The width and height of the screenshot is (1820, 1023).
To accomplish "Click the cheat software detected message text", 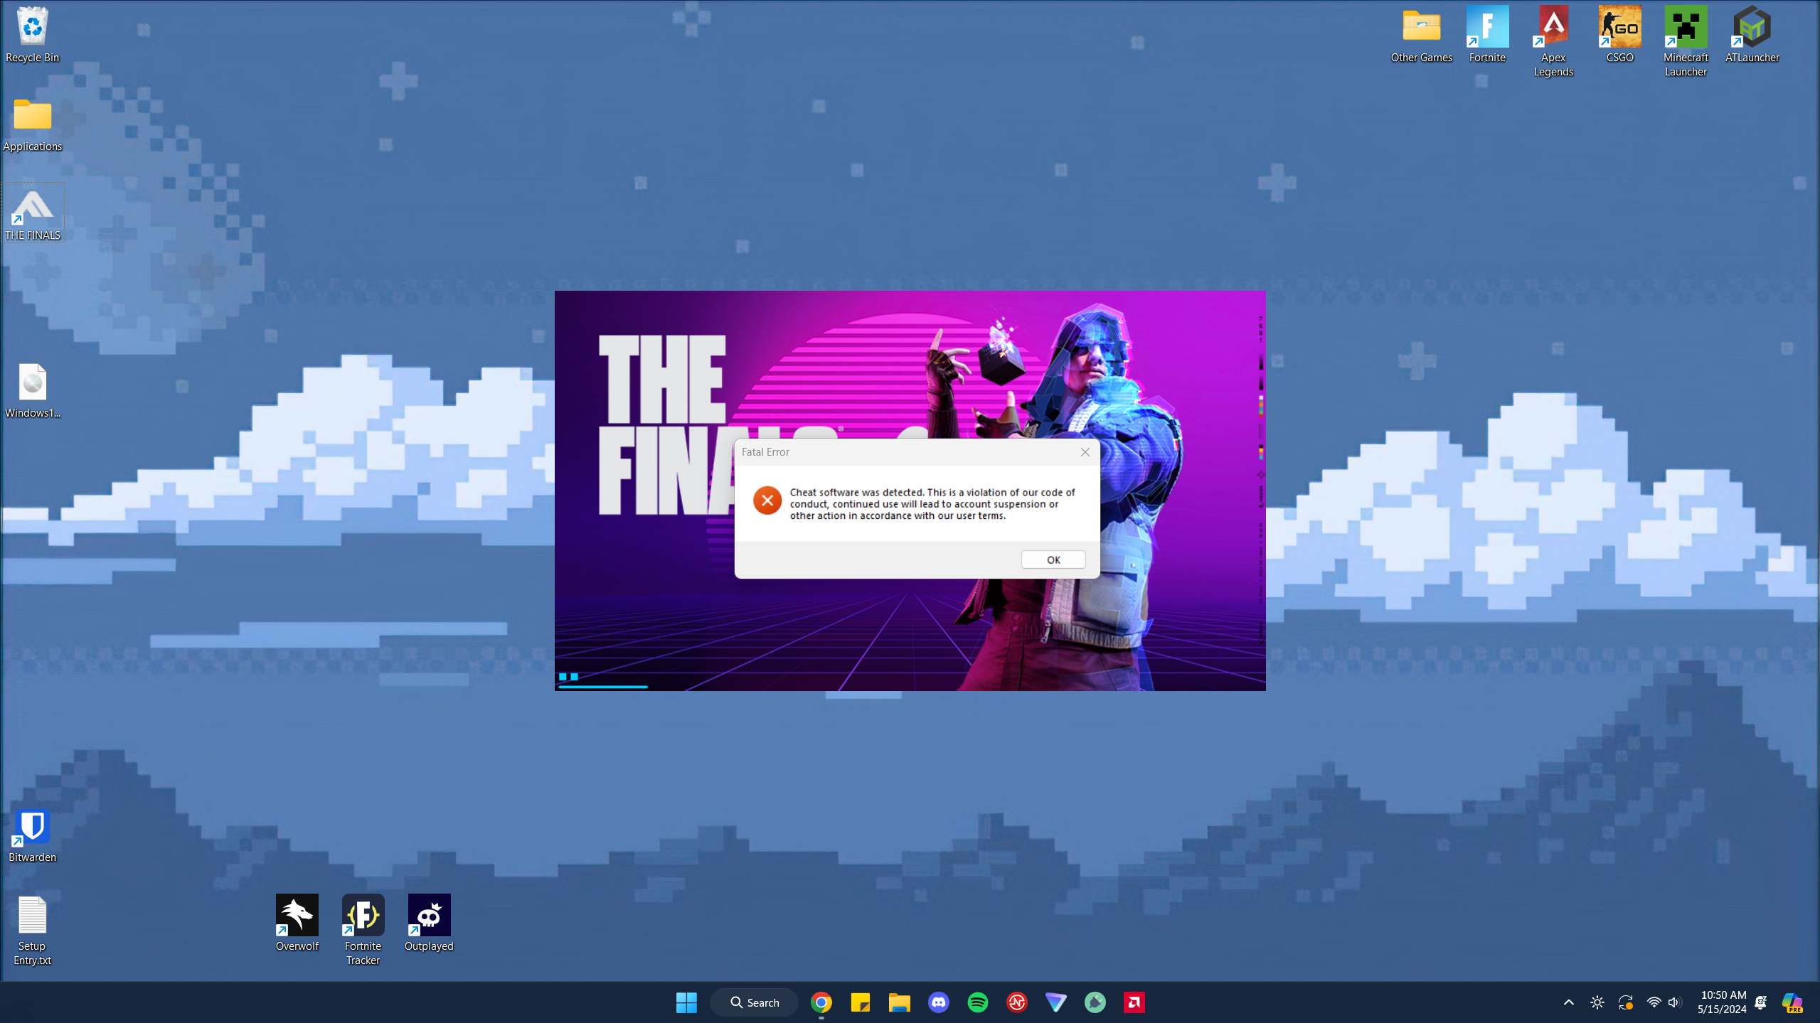I will coord(932,504).
